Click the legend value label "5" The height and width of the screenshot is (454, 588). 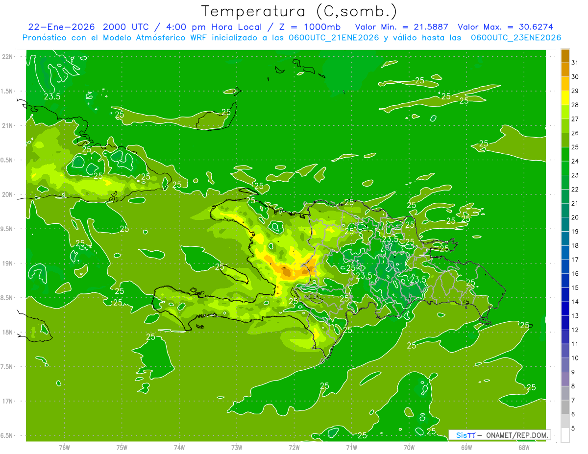[x=573, y=429]
